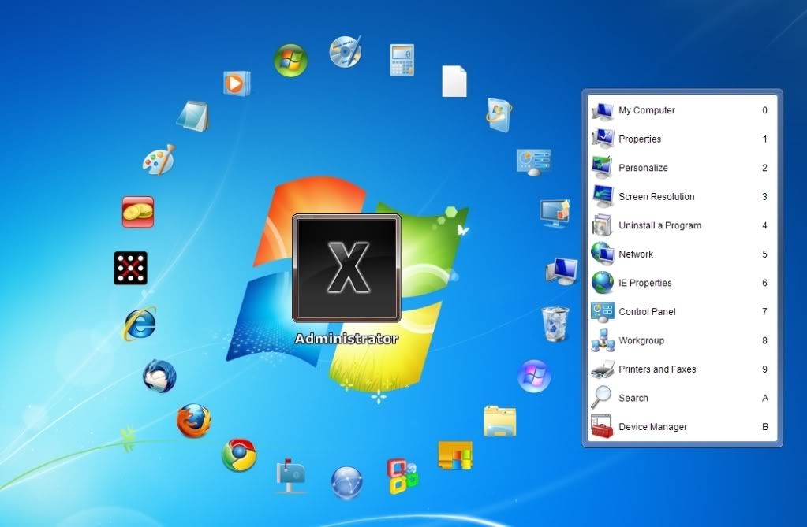Select Network in the menu list
The height and width of the screenshot is (527, 807).
click(x=682, y=254)
